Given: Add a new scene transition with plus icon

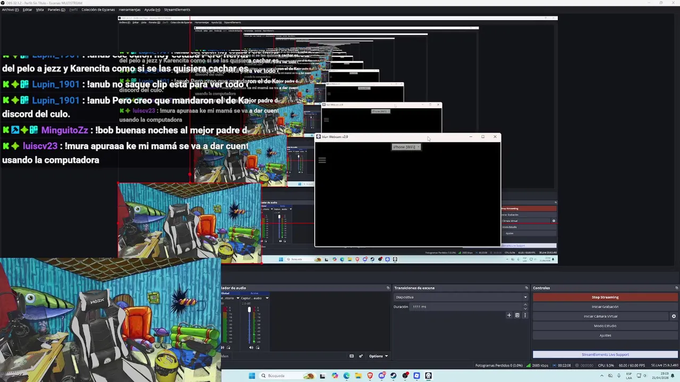Looking at the screenshot, I should point(509,315).
